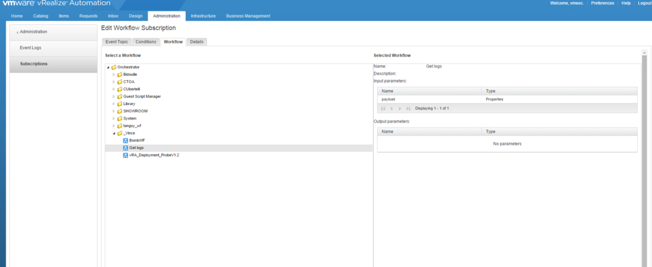Click the Bidouille folder icon

tap(120, 74)
